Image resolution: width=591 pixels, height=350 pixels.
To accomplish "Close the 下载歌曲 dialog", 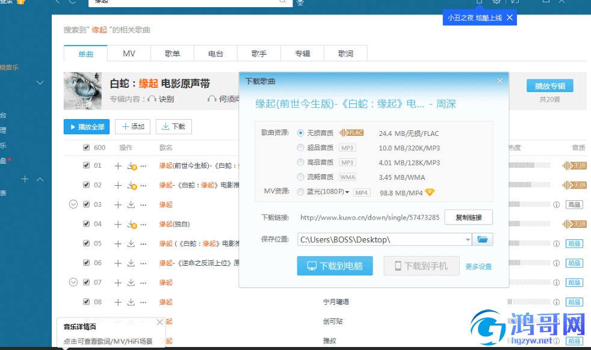I will [500, 81].
